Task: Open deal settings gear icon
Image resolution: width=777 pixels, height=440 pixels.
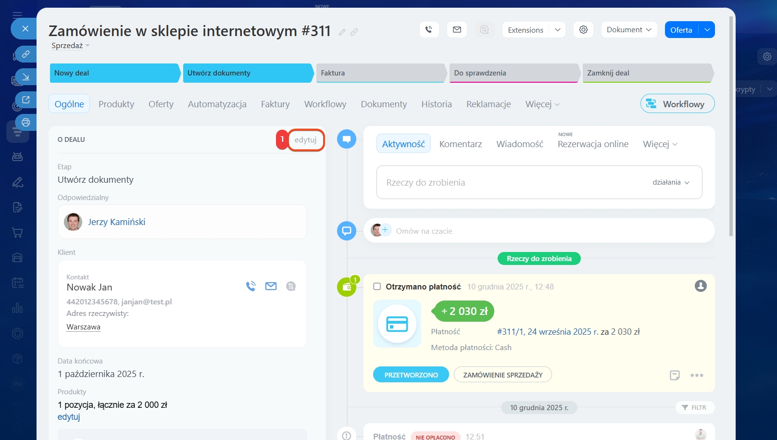Action: point(583,30)
